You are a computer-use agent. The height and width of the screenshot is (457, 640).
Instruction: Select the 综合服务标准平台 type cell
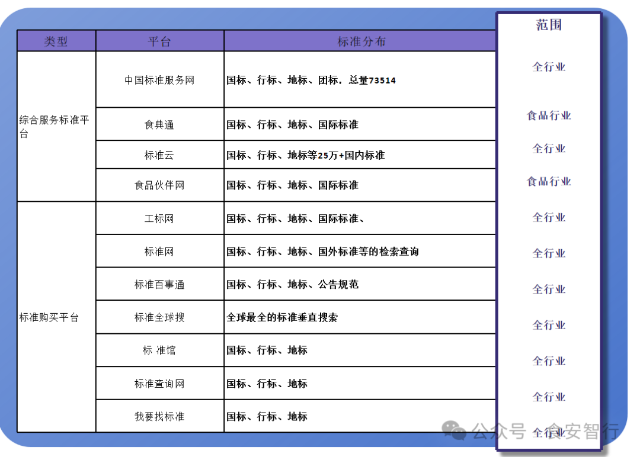click(56, 126)
